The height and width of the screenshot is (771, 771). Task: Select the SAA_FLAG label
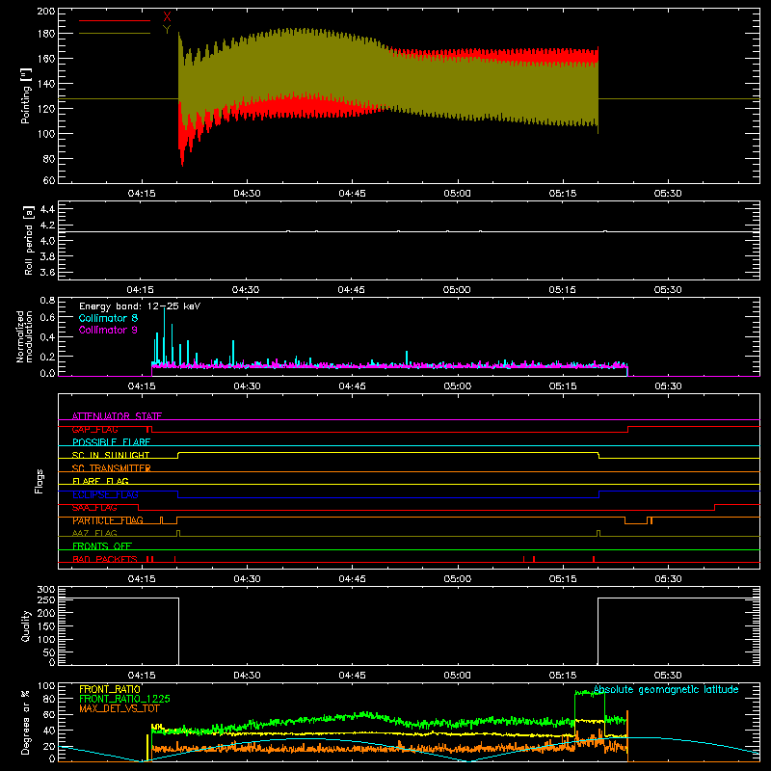pos(94,508)
